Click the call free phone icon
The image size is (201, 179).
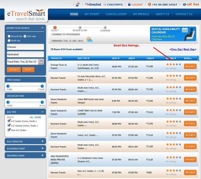184,5
